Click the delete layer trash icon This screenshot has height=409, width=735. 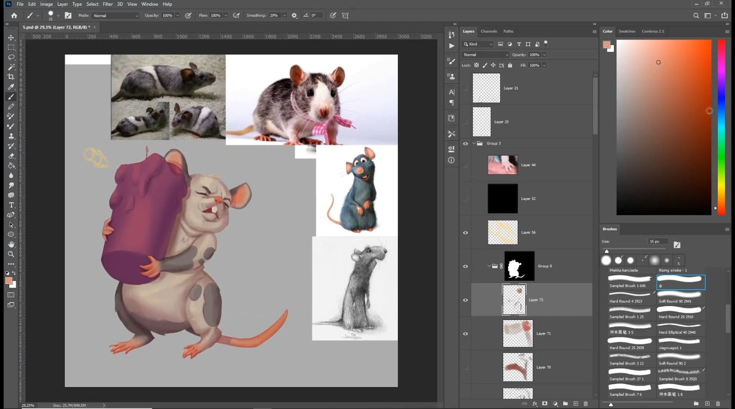point(586,404)
